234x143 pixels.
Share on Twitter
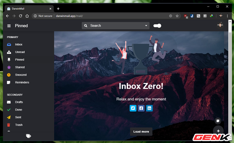point(133,108)
